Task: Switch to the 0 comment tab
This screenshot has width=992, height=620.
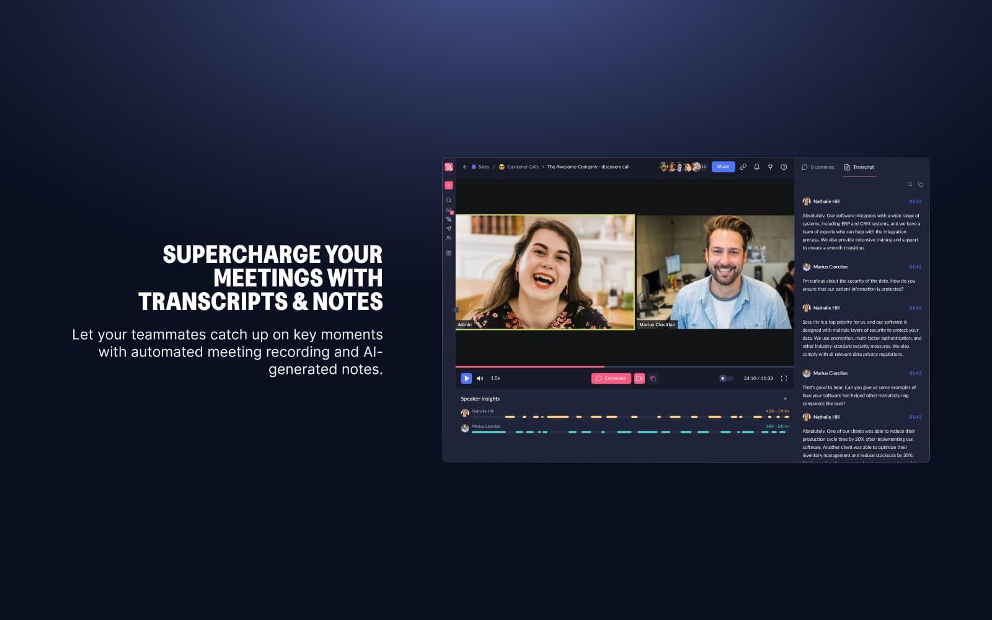Action: point(818,167)
